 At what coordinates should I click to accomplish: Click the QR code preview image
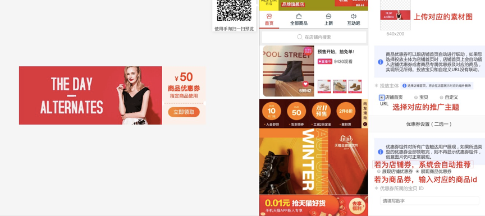pos(234,11)
